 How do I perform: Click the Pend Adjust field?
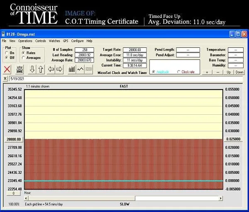(188, 55)
